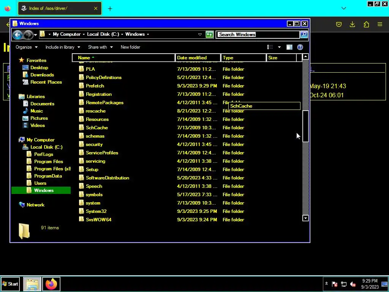The height and width of the screenshot is (292, 389).
Task: Open the Start menu
Action: click(x=10, y=284)
